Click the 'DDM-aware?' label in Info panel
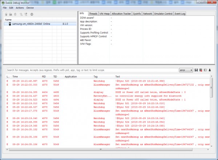The height and width of the screenshot is (160, 218). click(87, 18)
